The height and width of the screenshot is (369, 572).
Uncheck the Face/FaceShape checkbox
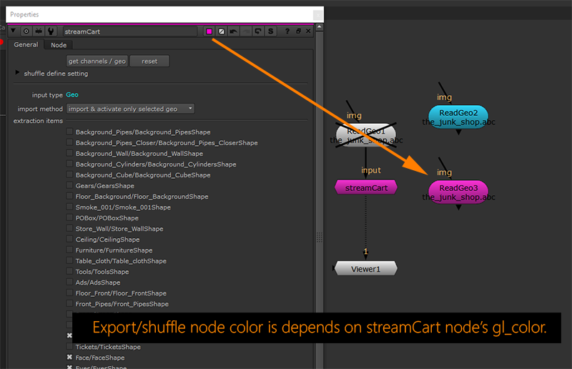(x=70, y=358)
